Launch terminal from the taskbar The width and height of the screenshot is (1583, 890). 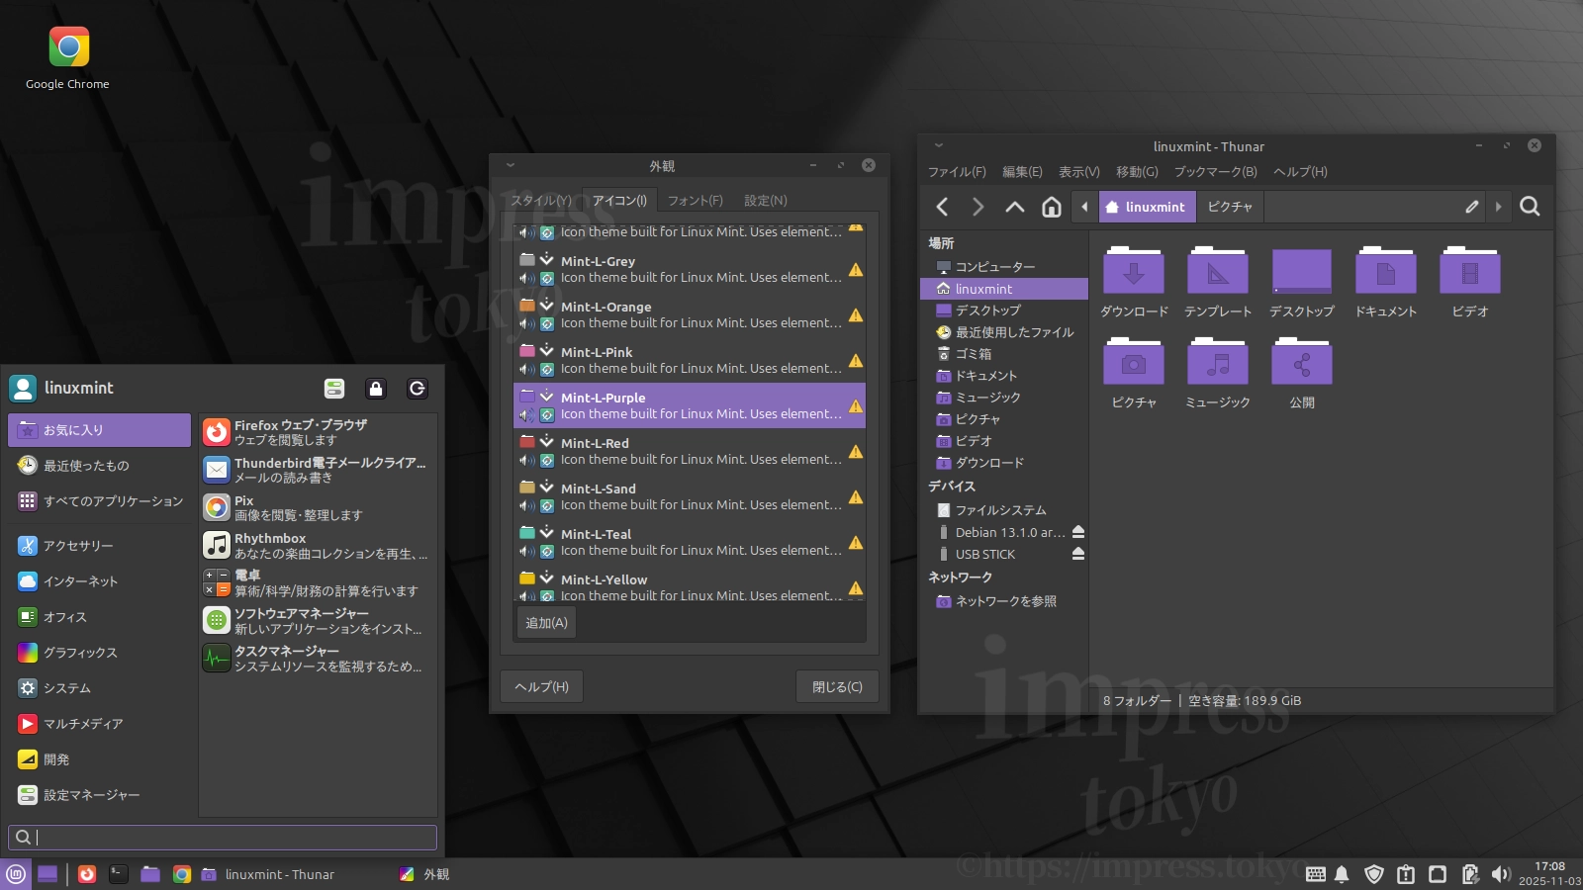(119, 874)
